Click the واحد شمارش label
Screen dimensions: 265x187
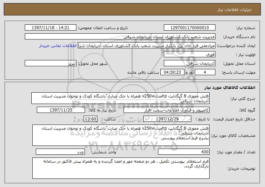coord(104,152)
